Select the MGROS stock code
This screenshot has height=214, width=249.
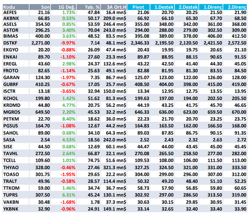pyautogui.click(x=12, y=112)
